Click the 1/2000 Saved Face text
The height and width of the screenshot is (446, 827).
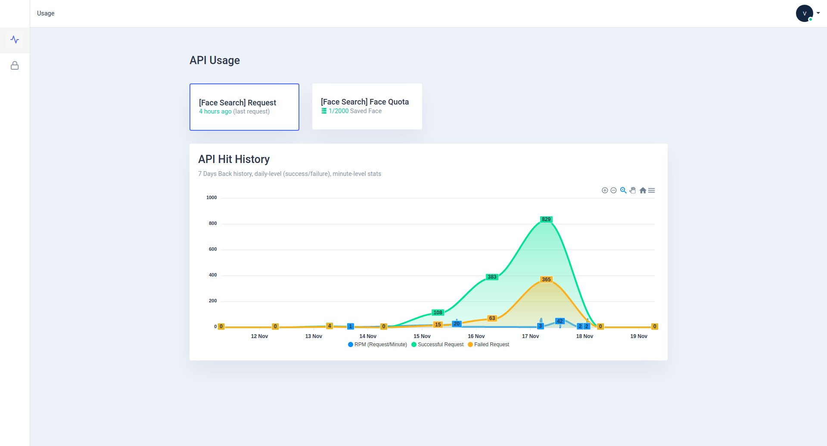point(355,111)
